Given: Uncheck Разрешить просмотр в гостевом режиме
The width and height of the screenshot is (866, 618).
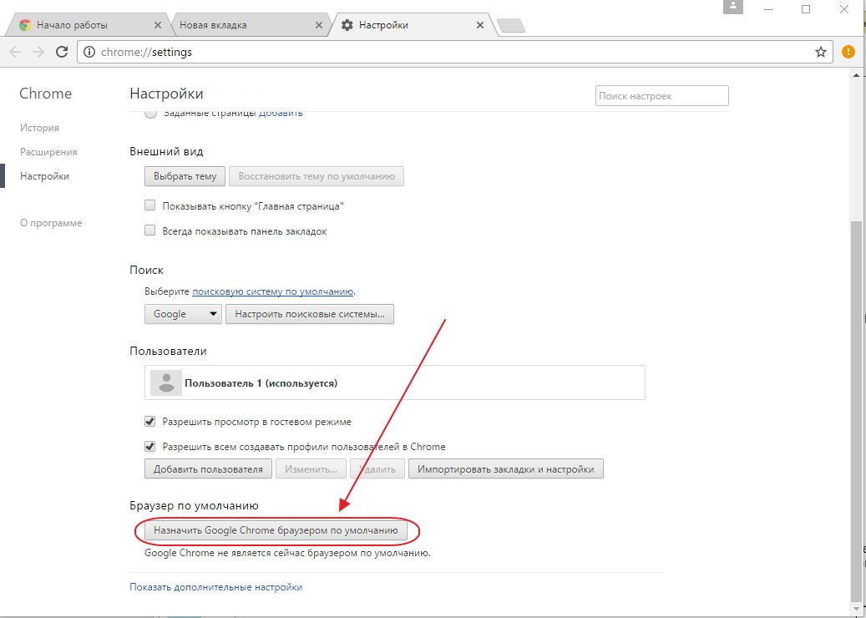Looking at the screenshot, I should pyautogui.click(x=150, y=422).
